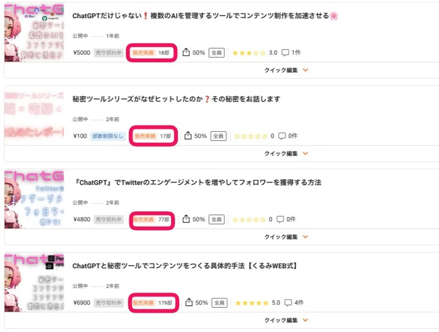Click the 5.0 star rating
This screenshot has height=332, width=439.
pos(257,303)
